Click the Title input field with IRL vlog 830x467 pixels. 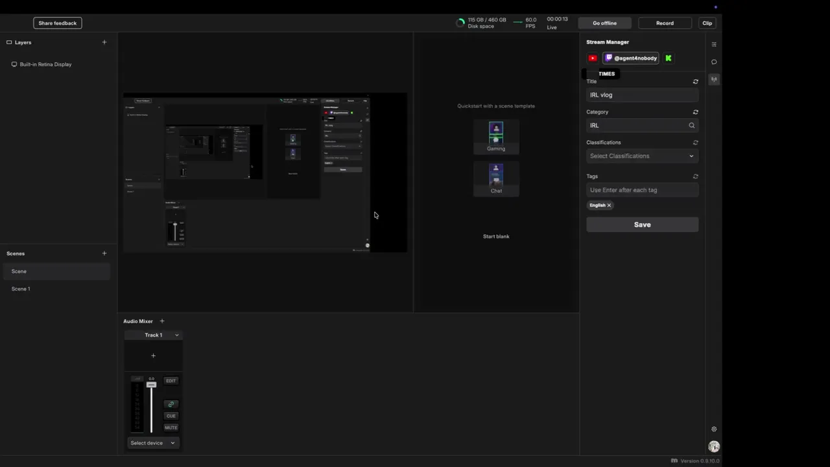[642, 95]
